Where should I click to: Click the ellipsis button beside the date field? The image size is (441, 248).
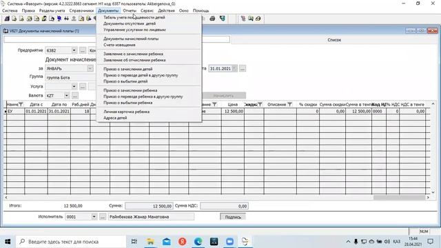pos(243,68)
